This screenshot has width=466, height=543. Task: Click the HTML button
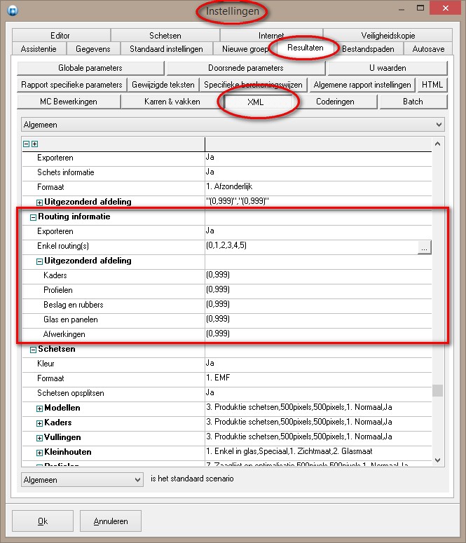coord(432,85)
